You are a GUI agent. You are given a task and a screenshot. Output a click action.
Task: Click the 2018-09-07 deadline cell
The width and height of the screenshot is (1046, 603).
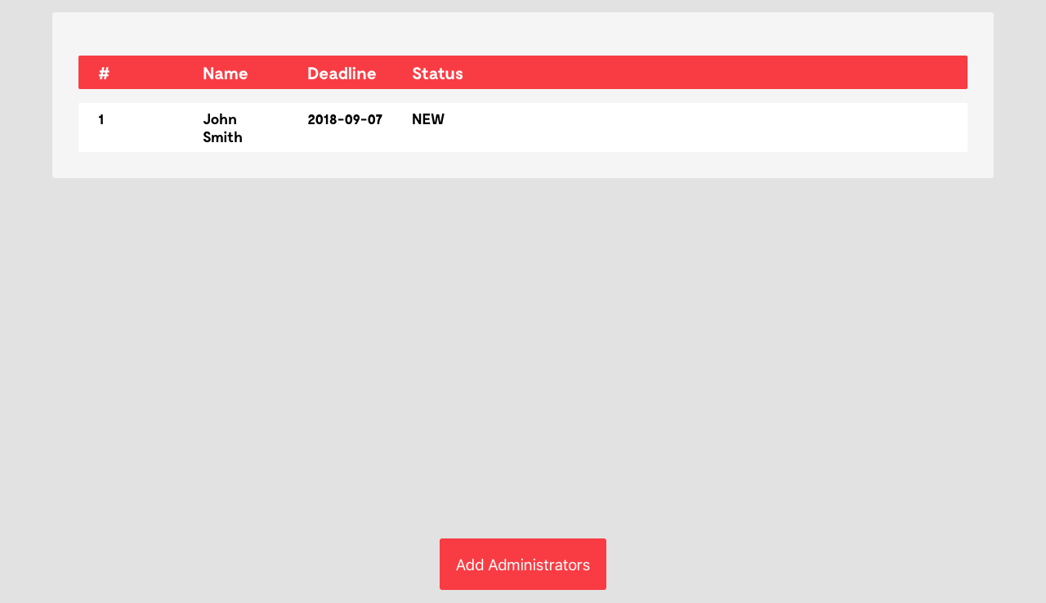coord(345,119)
